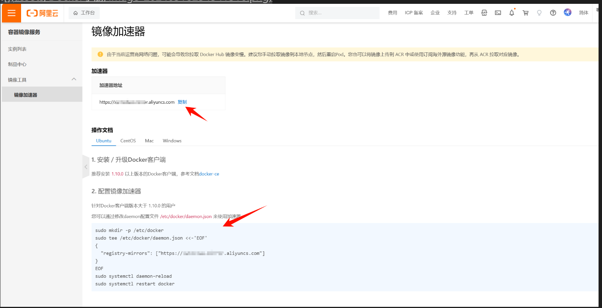Viewport: 602px width, 308px height.
Task: Focus the 搜索 search box
Action: pyautogui.click(x=337, y=13)
